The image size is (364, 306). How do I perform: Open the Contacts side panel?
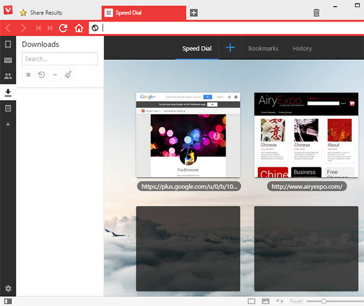tap(8, 76)
